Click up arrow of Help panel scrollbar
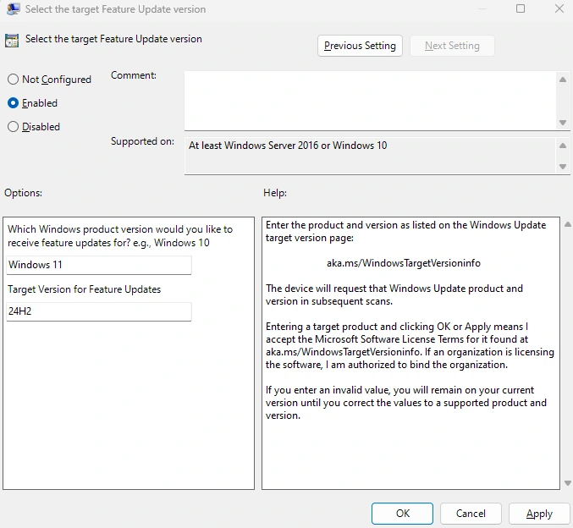 [x=565, y=223]
